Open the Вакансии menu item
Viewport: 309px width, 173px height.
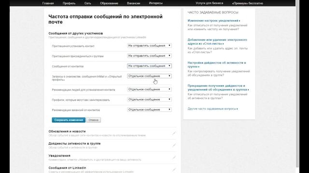click(x=133, y=3)
